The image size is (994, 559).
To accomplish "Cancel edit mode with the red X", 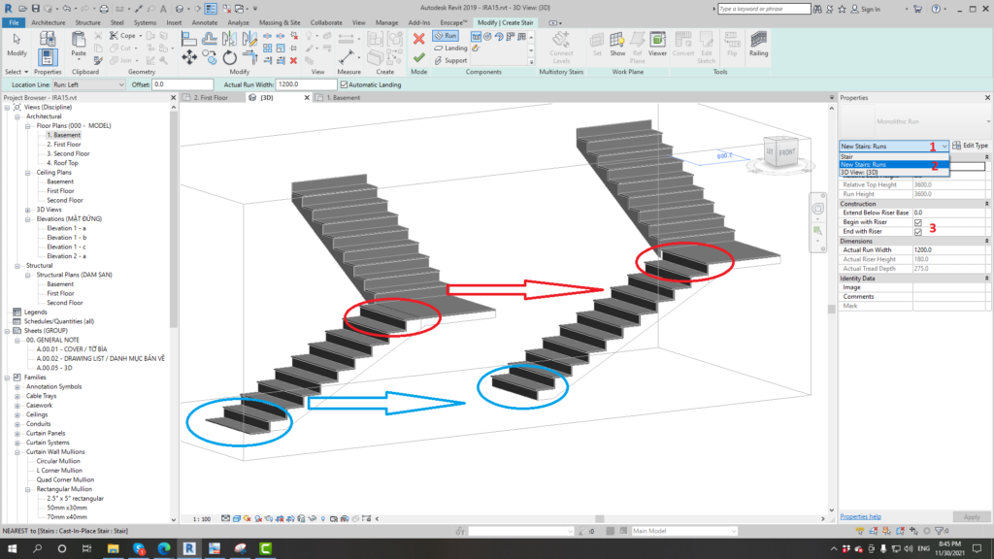I will (x=418, y=39).
